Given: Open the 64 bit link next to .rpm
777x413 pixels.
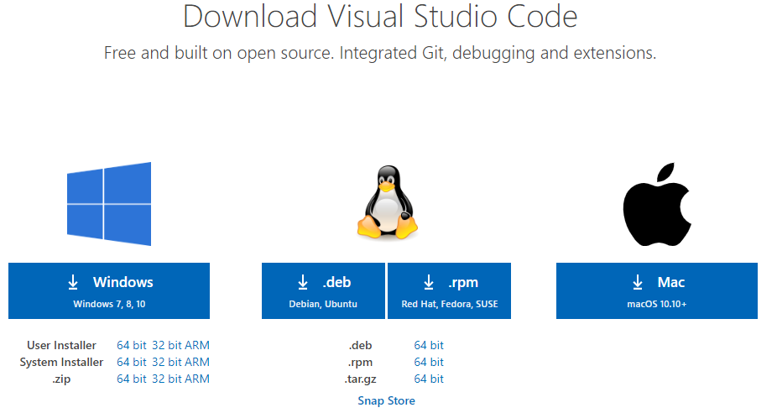Looking at the screenshot, I should 429,362.
